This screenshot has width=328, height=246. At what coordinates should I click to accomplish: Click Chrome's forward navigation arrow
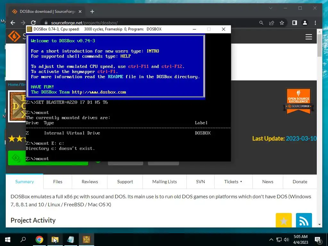[x=23, y=23]
